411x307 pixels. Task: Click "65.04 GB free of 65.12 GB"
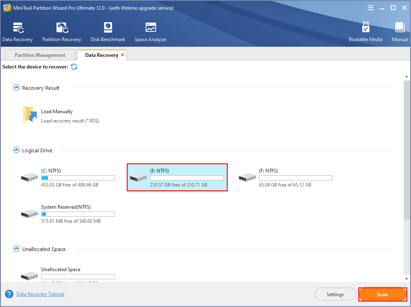pyautogui.click(x=285, y=185)
